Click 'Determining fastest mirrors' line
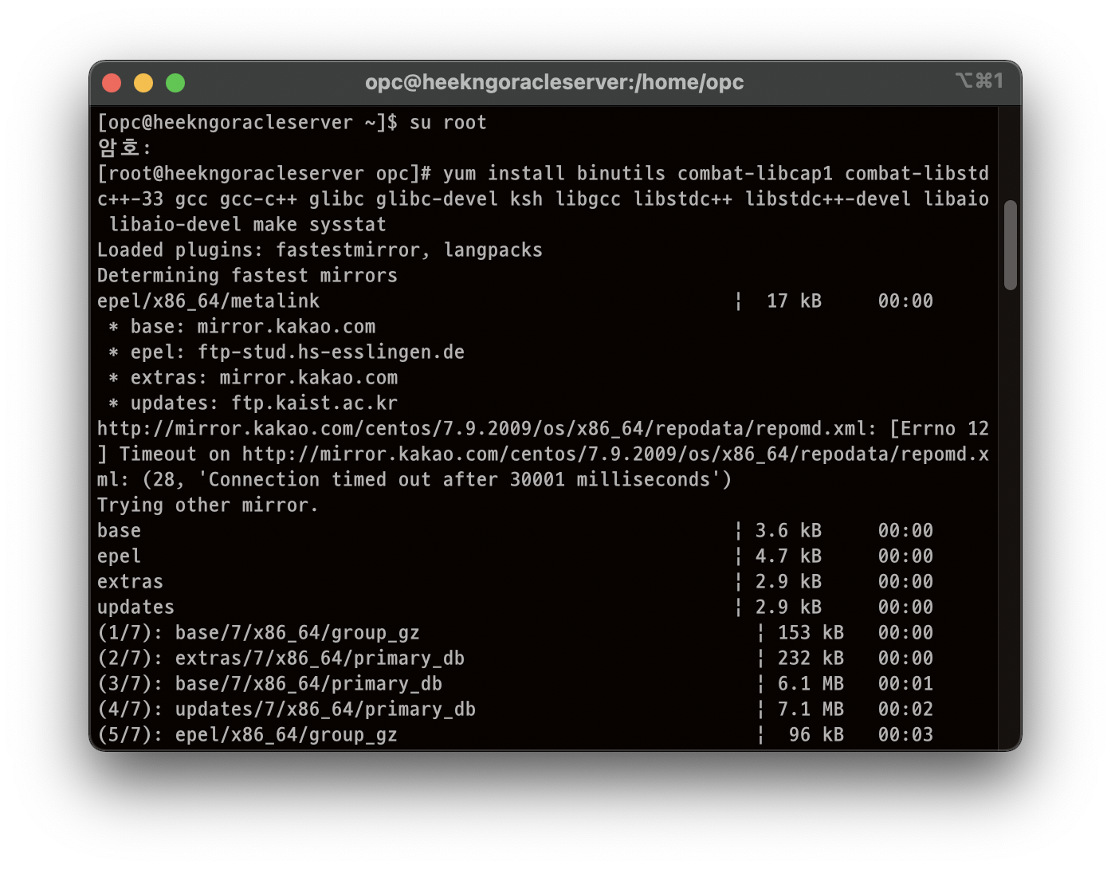The height and width of the screenshot is (869, 1111). point(247,276)
